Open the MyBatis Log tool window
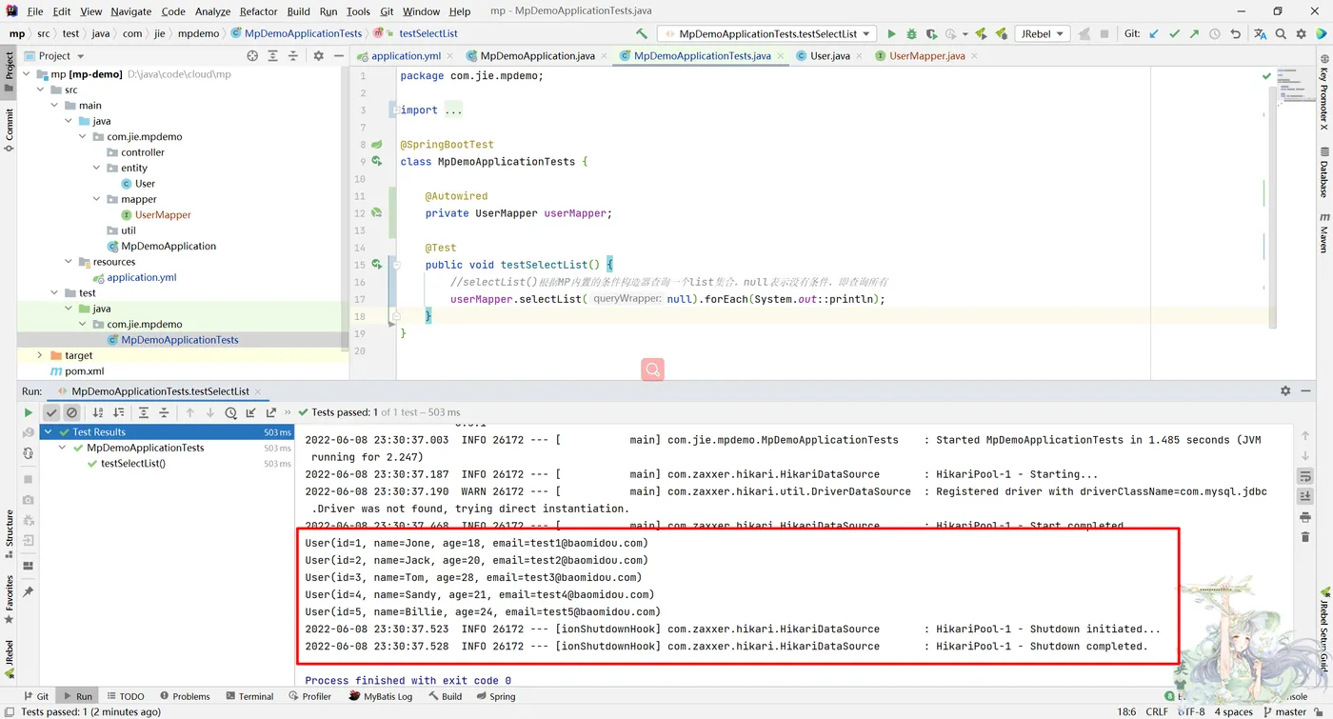This screenshot has height=719, width=1333. coord(381,696)
